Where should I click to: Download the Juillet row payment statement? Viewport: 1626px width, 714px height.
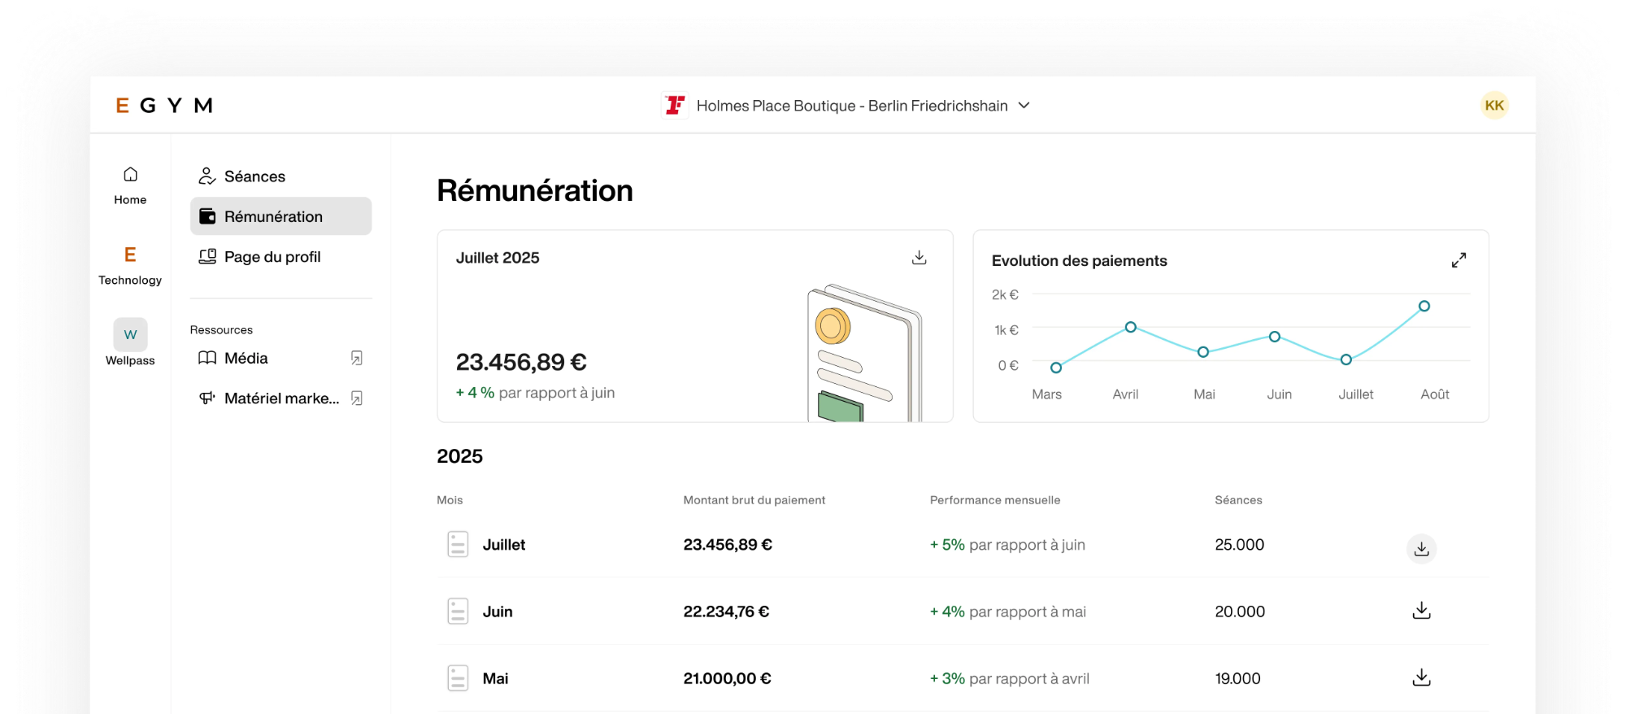click(1421, 549)
